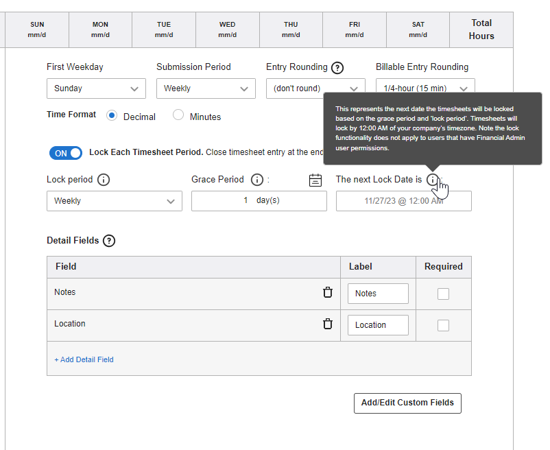Image resolution: width=550 pixels, height=450 pixels.
Task: Click the Add Detail Field link
Action: pyautogui.click(x=84, y=359)
